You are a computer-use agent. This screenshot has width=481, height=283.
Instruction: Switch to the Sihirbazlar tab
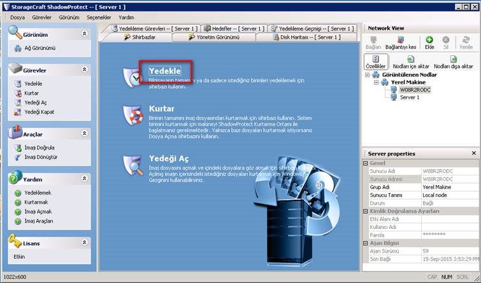click(140, 37)
